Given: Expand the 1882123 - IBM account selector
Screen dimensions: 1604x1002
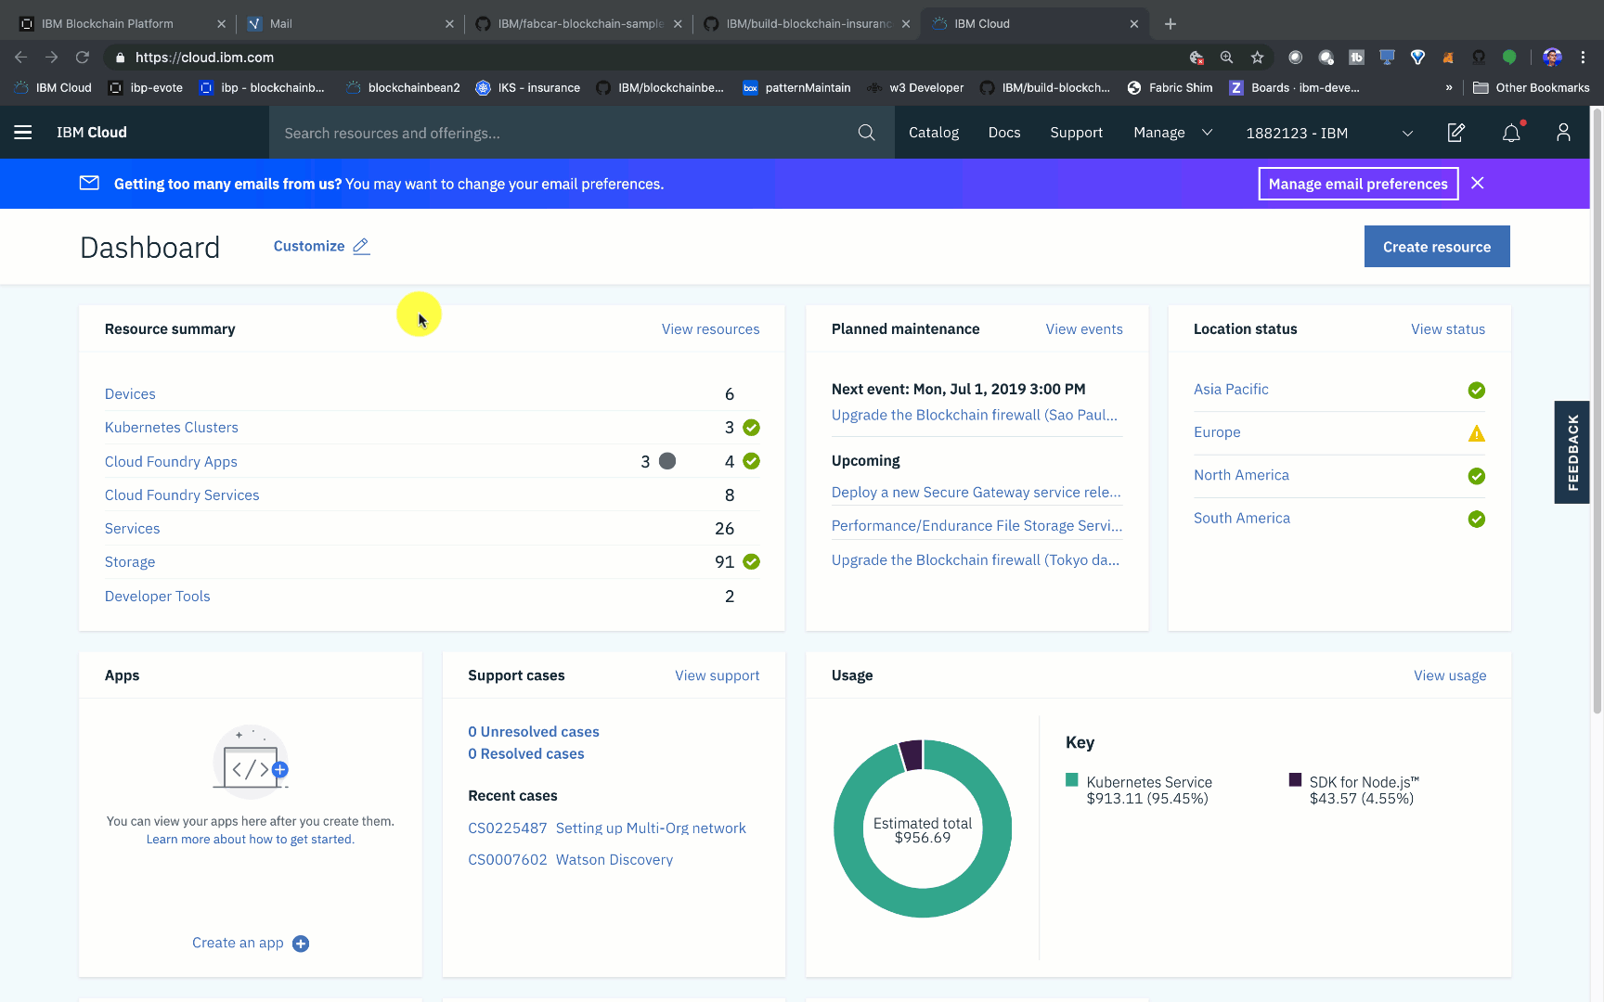Looking at the screenshot, I should click(x=1329, y=133).
